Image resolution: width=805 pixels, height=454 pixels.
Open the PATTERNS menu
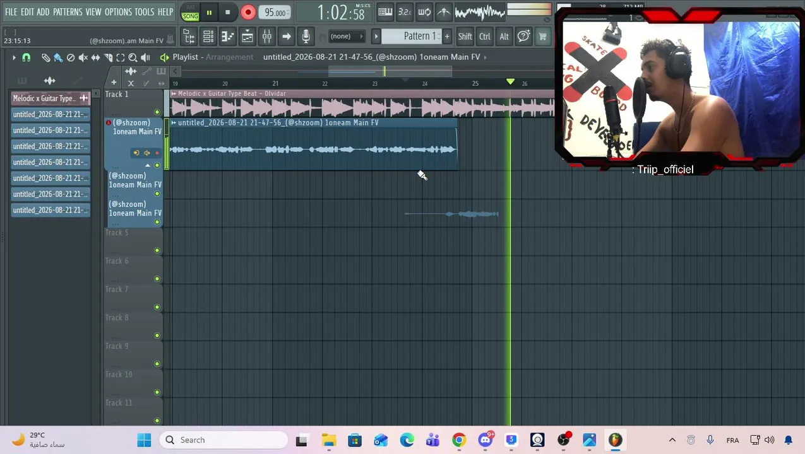(x=68, y=12)
